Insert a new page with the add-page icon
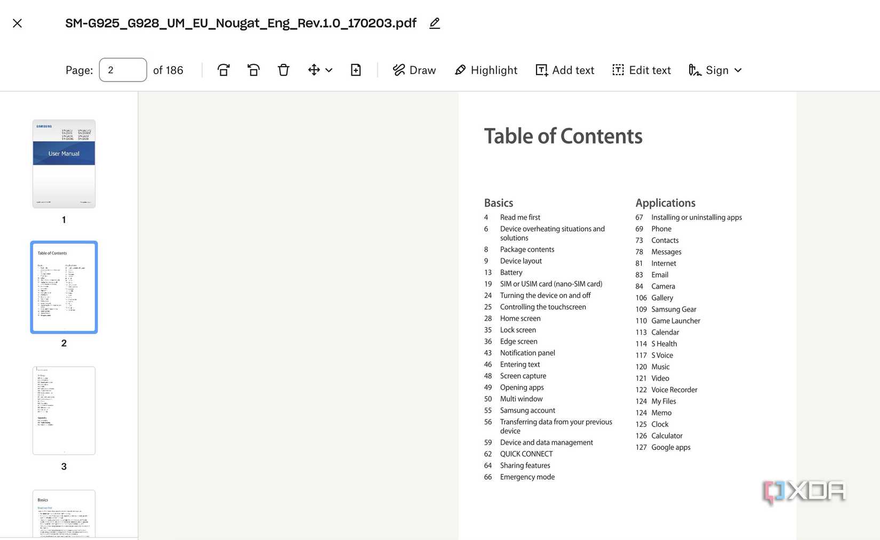The image size is (880, 540). [356, 70]
